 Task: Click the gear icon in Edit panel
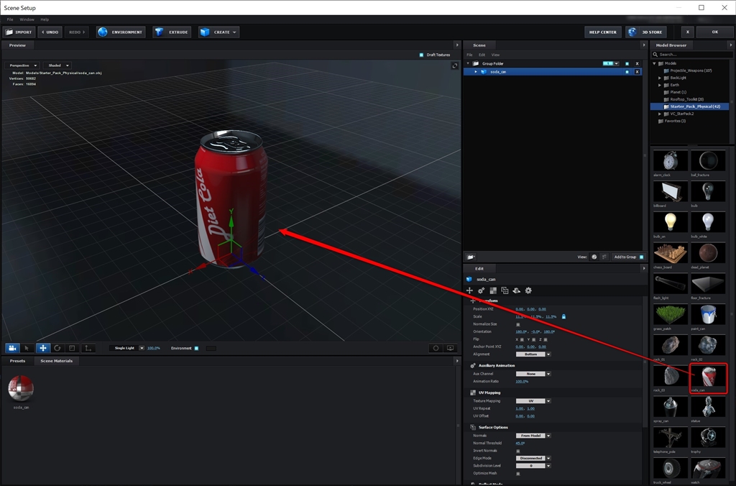528,290
